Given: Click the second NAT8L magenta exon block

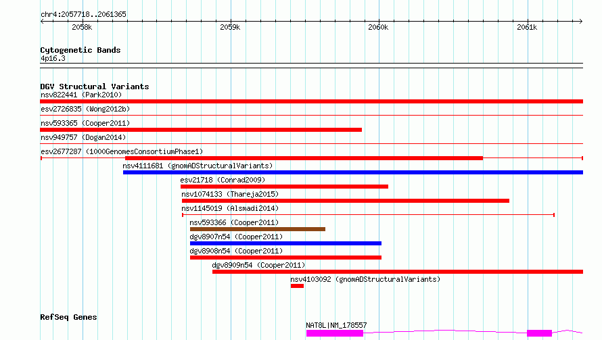Looking at the screenshot, I should pyautogui.click(x=539, y=333).
